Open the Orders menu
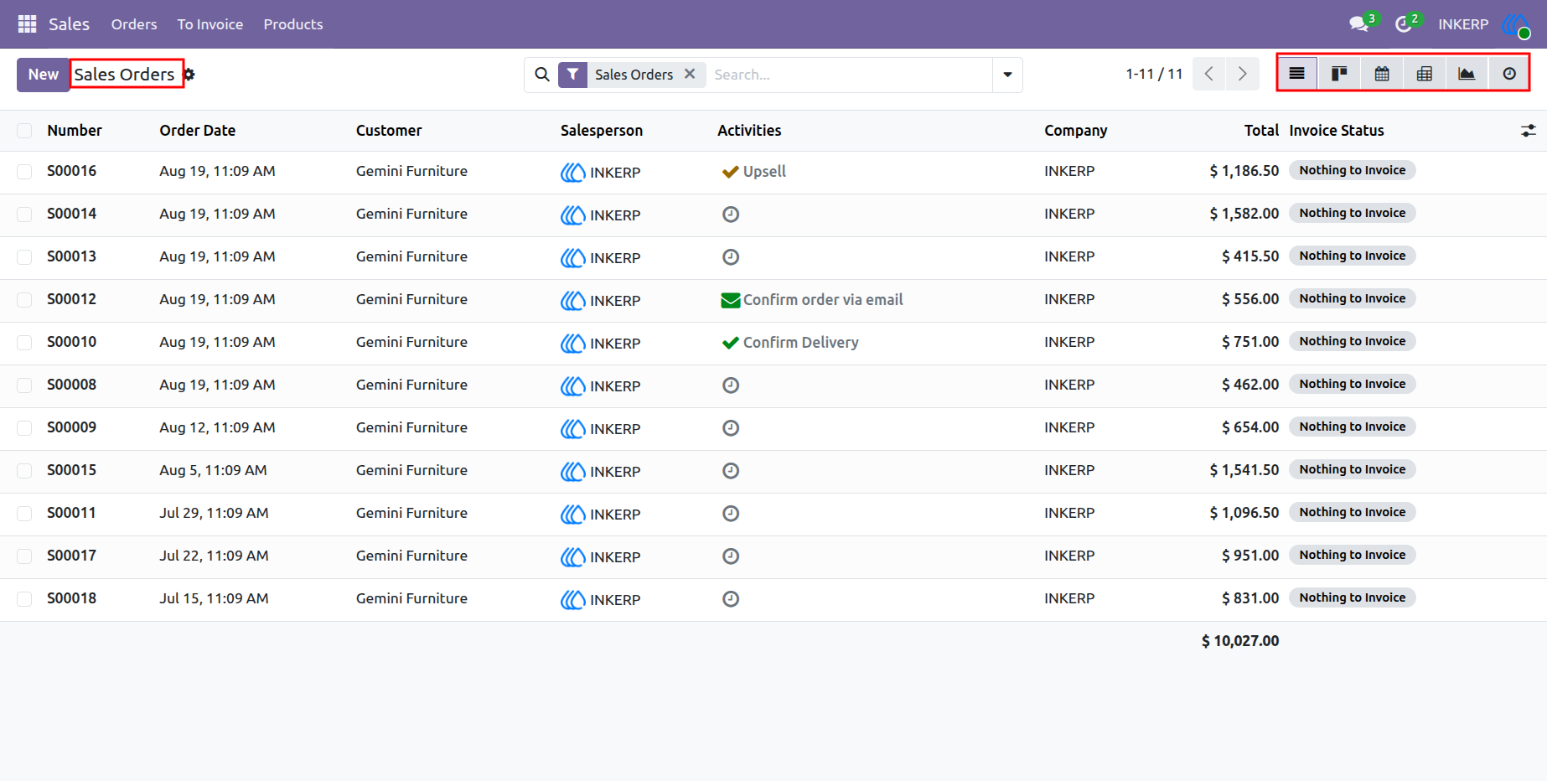The image size is (1547, 781). click(134, 24)
